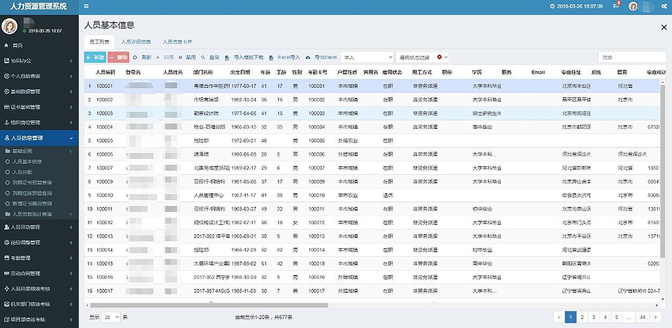Expand the 人员信息统计查询 folder chevron

pyautogui.click(x=71, y=214)
